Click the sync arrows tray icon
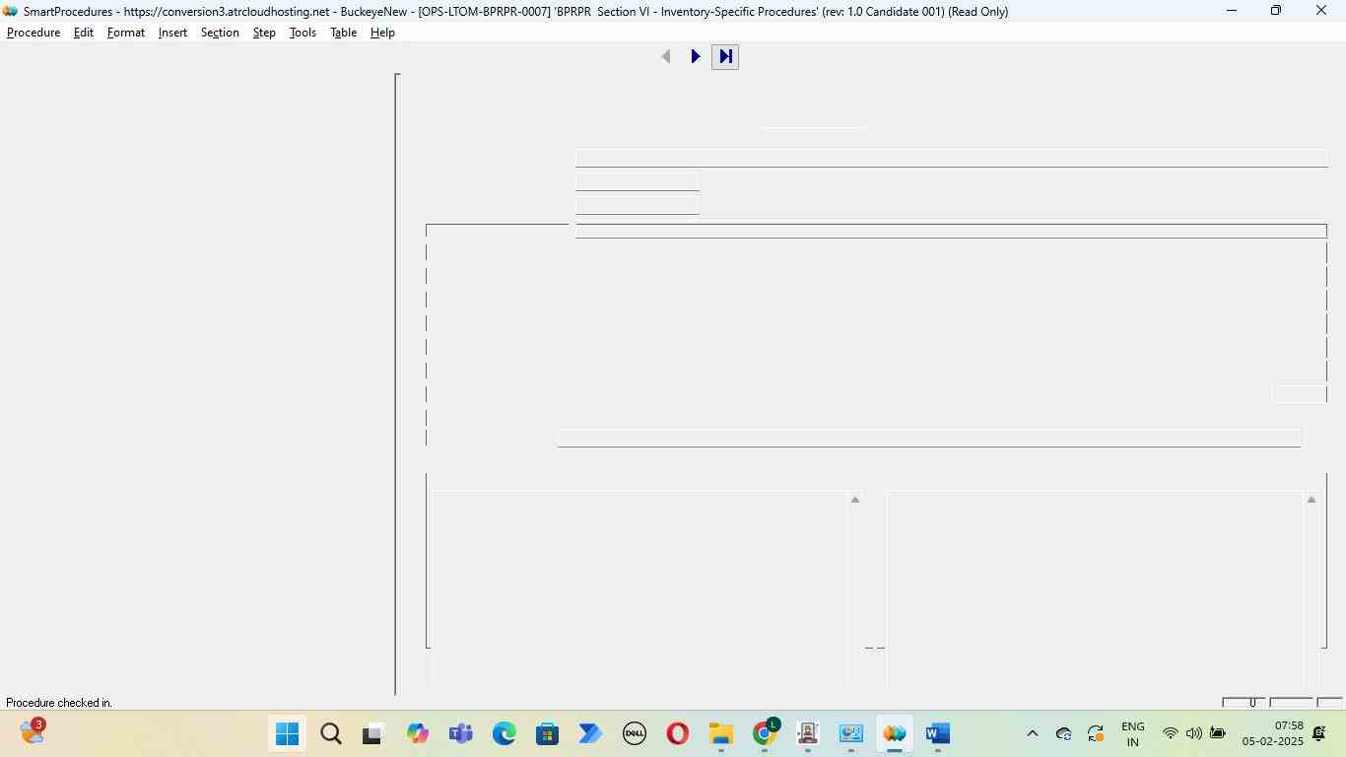Viewport: 1346px width, 757px height. (1096, 734)
